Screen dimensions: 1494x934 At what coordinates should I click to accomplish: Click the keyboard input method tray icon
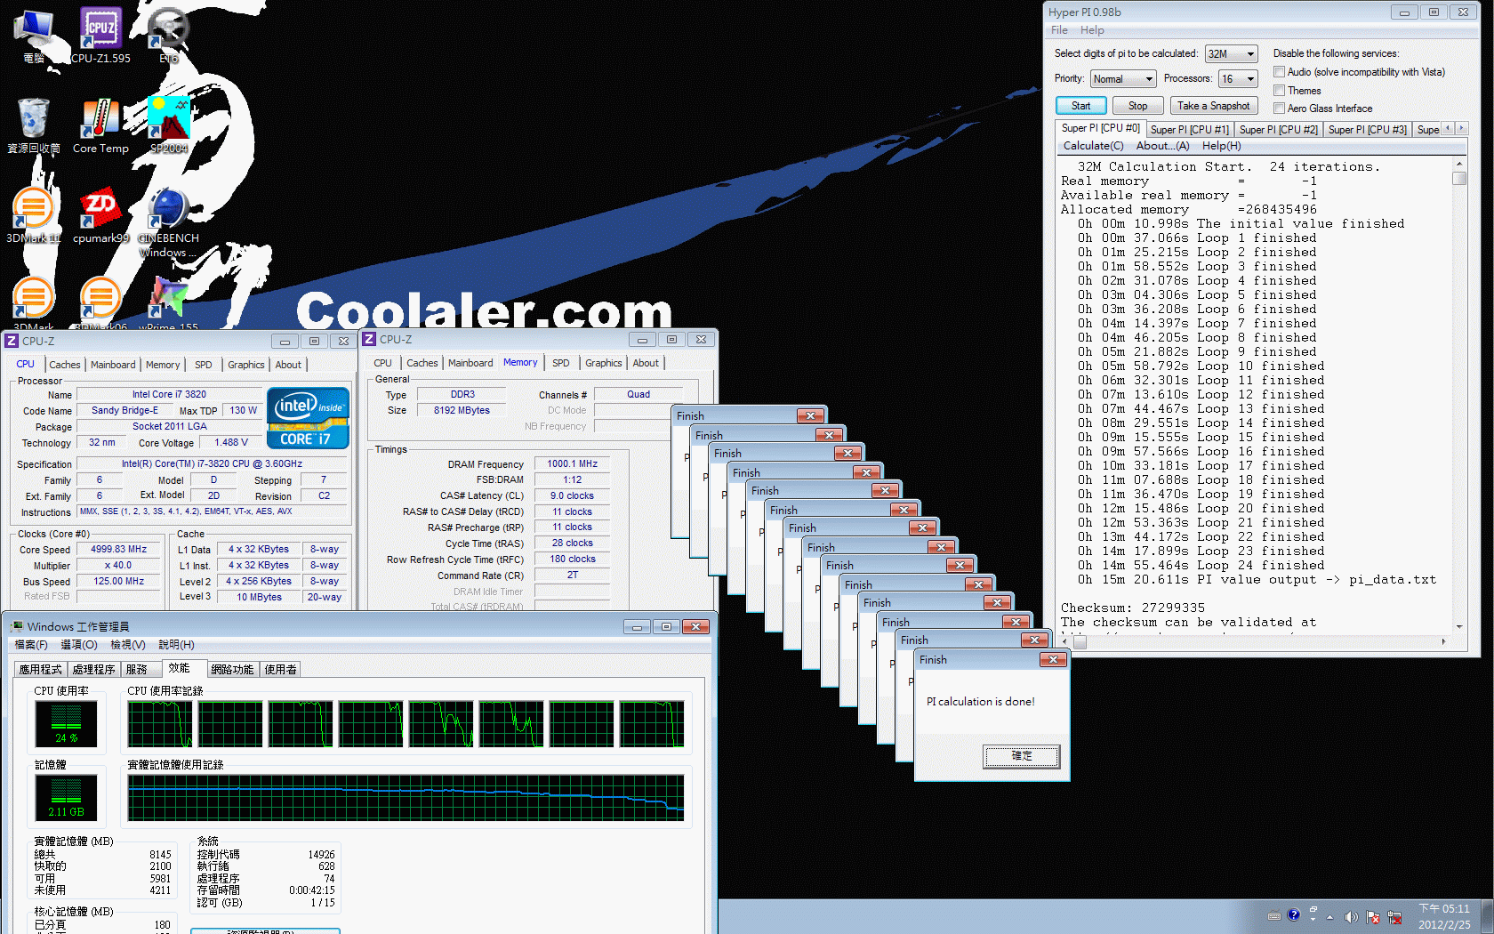pyautogui.click(x=1274, y=915)
